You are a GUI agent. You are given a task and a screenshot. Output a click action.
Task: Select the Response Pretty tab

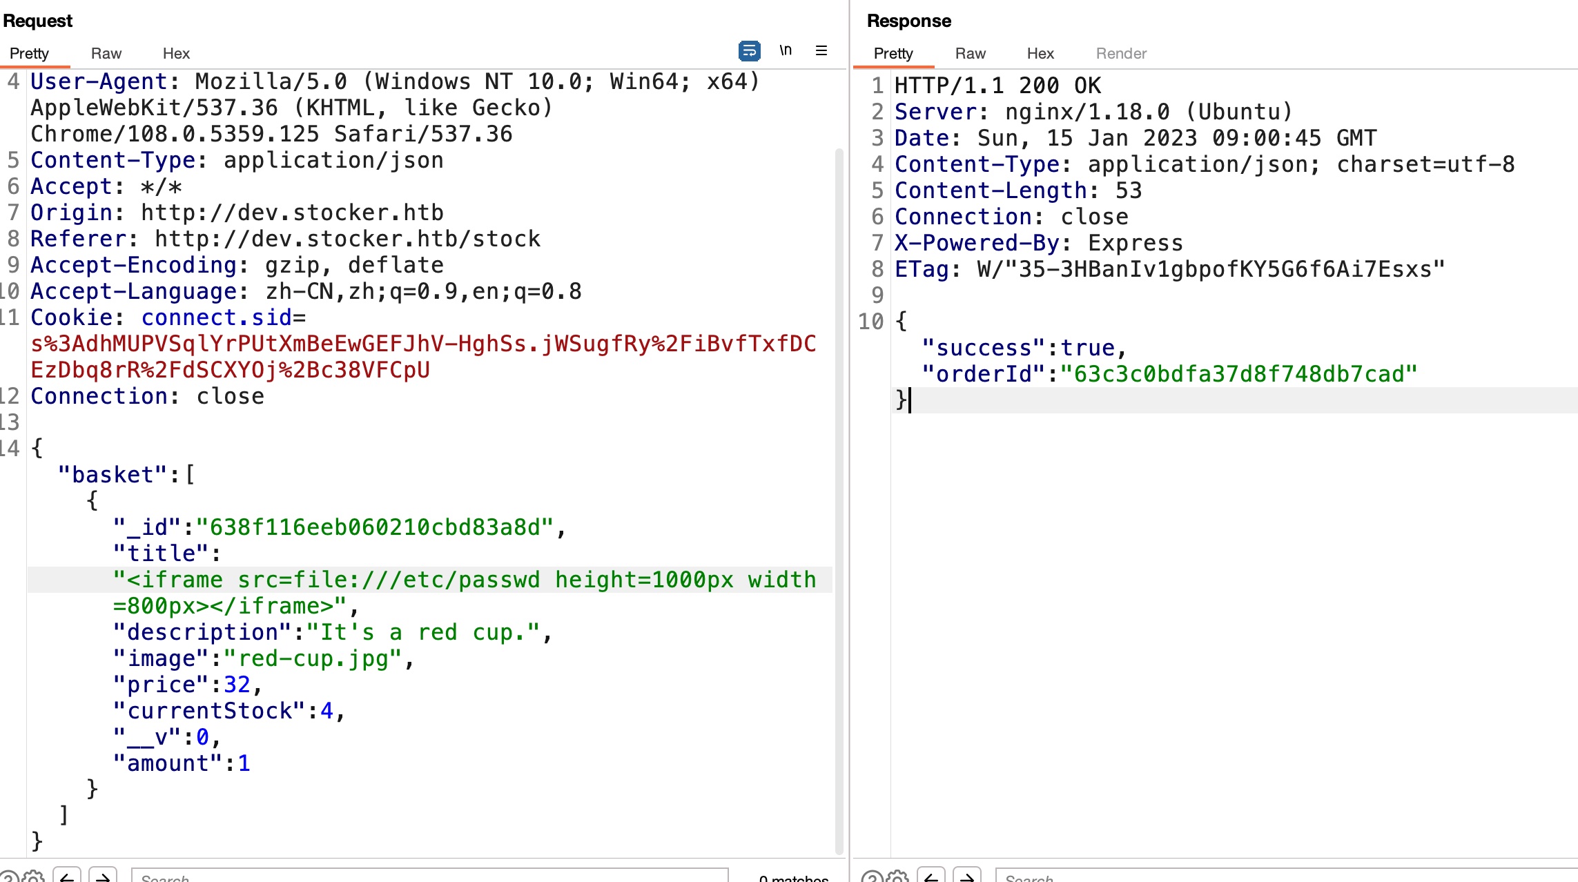893,53
